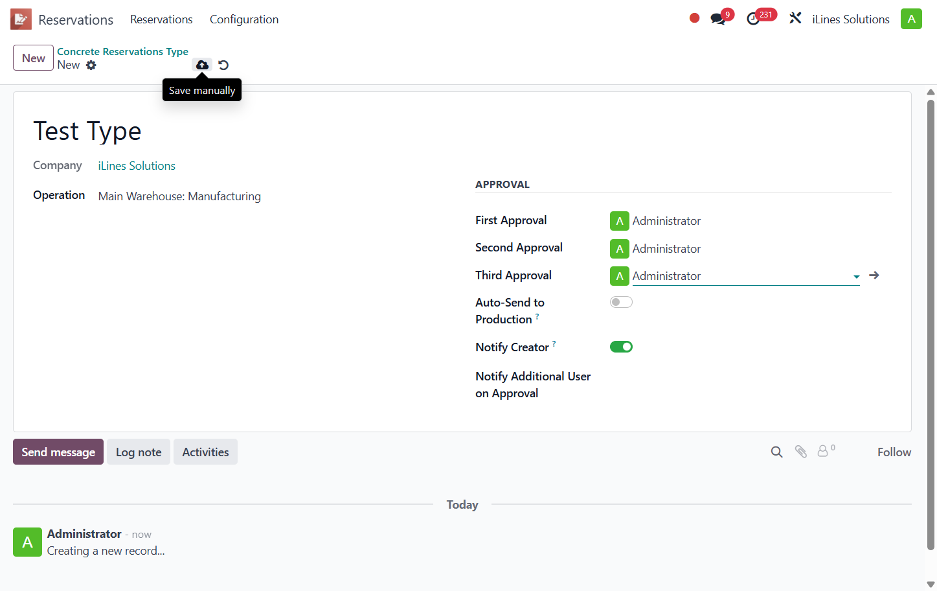
Task: Create a record with the New button
Action: click(x=33, y=58)
